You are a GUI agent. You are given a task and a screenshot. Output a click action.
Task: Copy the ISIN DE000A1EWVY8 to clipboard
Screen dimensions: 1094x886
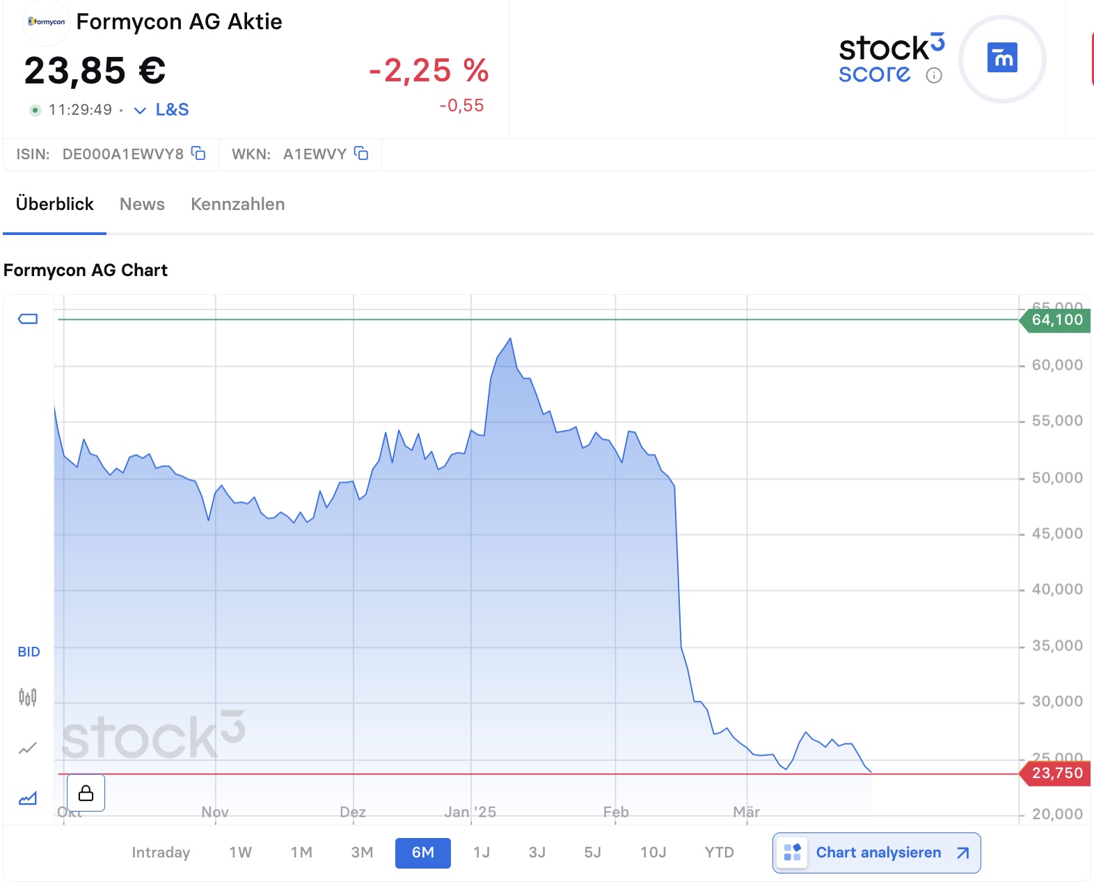point(198,153)
